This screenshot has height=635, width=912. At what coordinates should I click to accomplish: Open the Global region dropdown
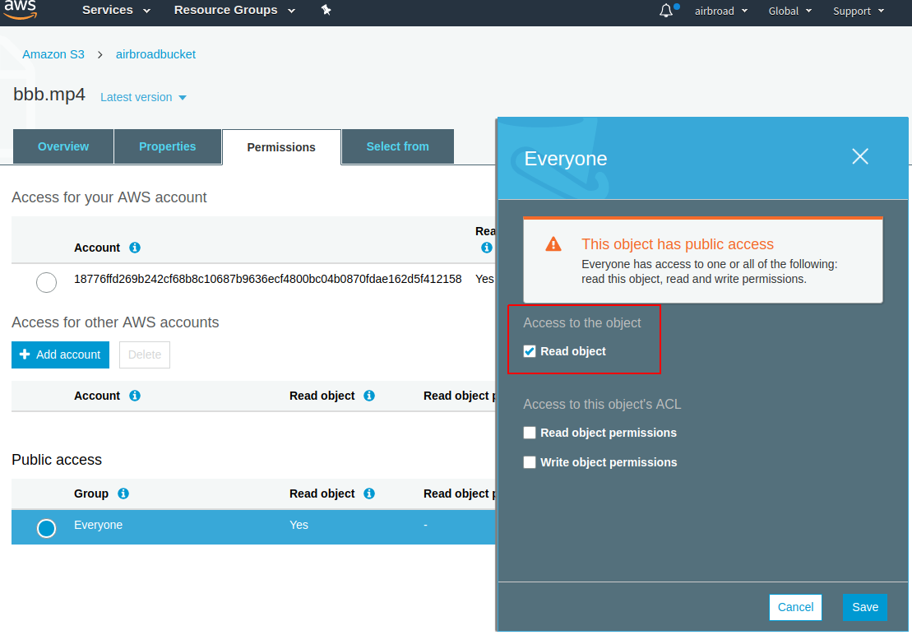[789, 11]
